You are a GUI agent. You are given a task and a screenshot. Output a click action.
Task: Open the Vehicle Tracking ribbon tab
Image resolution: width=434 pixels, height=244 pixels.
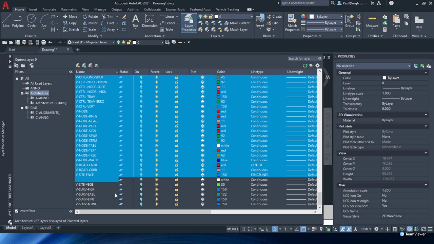pos(228,9)
